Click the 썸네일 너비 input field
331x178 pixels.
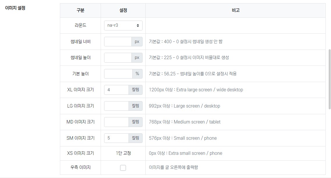(x=118, y=42)
